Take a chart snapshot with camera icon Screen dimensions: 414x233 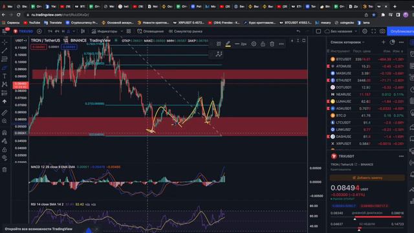(382, 31)
